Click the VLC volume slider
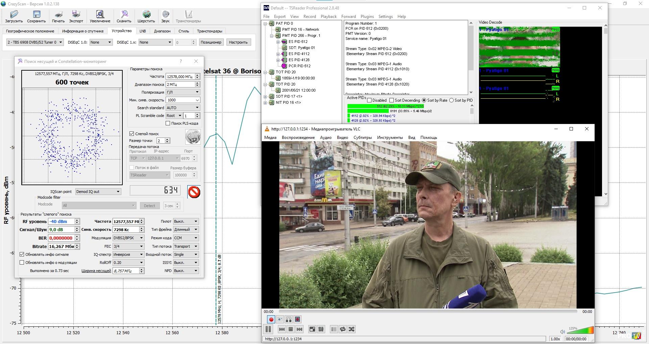Viewport: 649px width, 344px height. [580, 330]
